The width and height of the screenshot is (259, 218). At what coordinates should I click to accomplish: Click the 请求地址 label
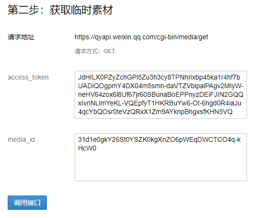tap(21, 37)
